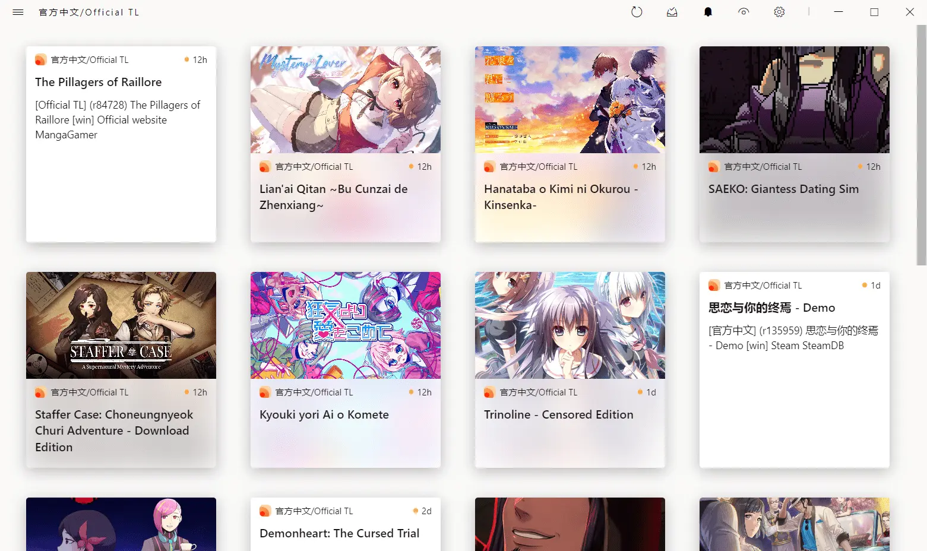Open the hamburger navigation menu
Image resolution: width=927 pixels, height=551 pixels.
18,12
